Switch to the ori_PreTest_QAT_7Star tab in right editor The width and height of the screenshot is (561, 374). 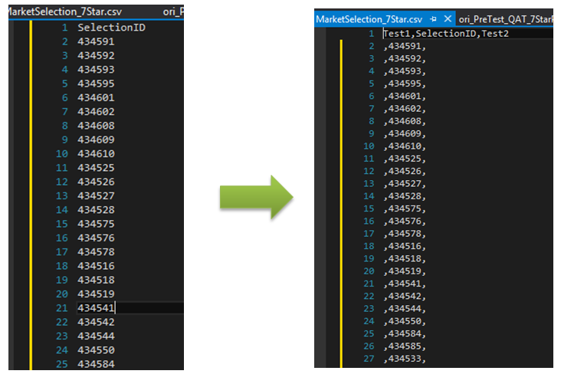tap(506, 18)
